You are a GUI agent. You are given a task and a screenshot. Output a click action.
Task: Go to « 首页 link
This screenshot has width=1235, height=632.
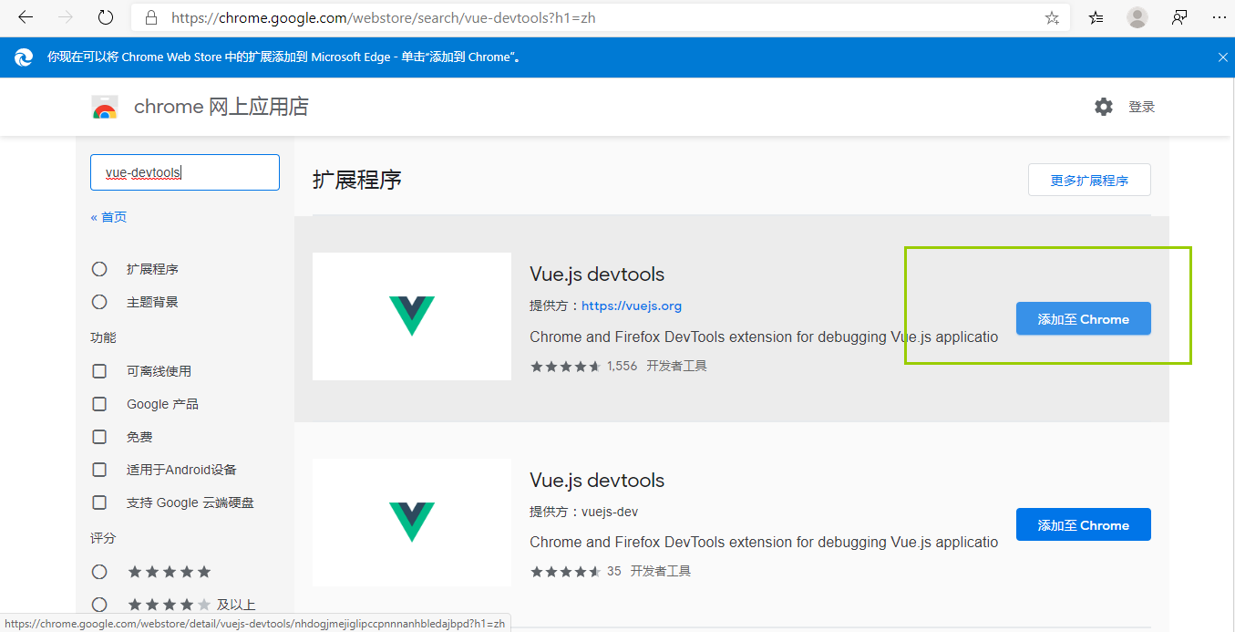pos(108,217)
